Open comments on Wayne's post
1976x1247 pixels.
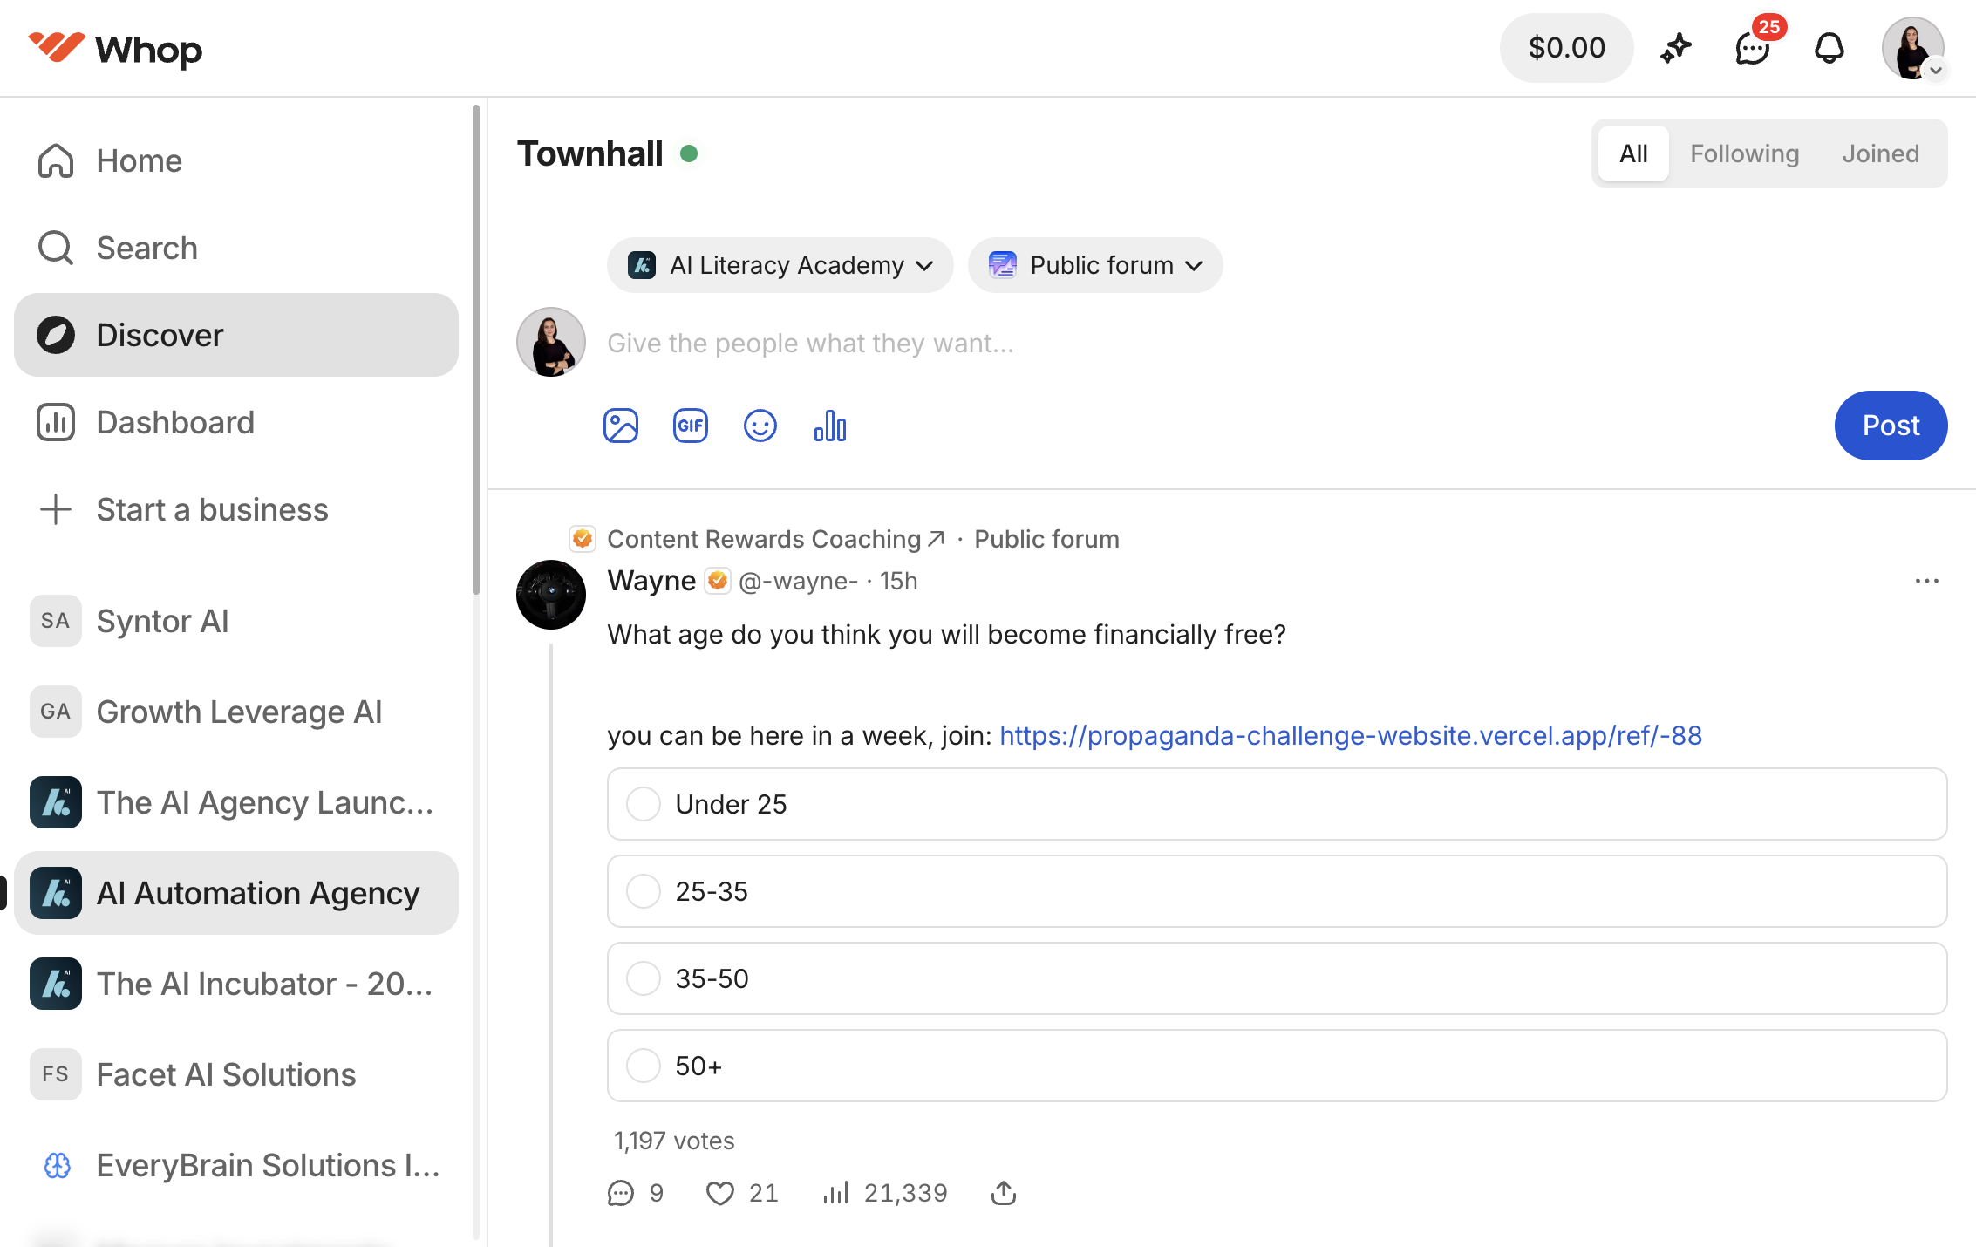(636, 1193)
